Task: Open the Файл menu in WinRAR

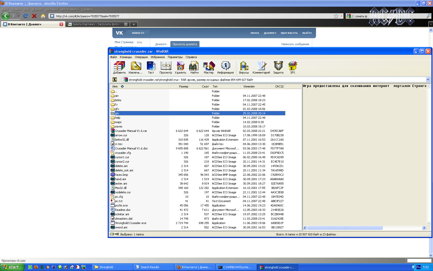Action: pyautogui.click(x=113, y=57)
